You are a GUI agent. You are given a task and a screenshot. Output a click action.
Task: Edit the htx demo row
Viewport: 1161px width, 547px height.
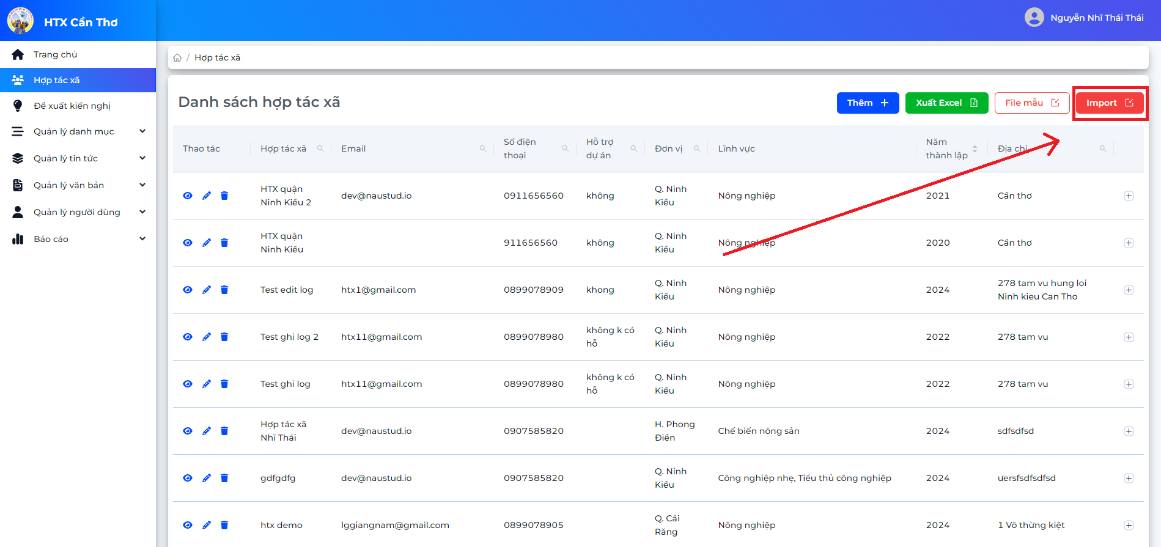tap(207, 525)
